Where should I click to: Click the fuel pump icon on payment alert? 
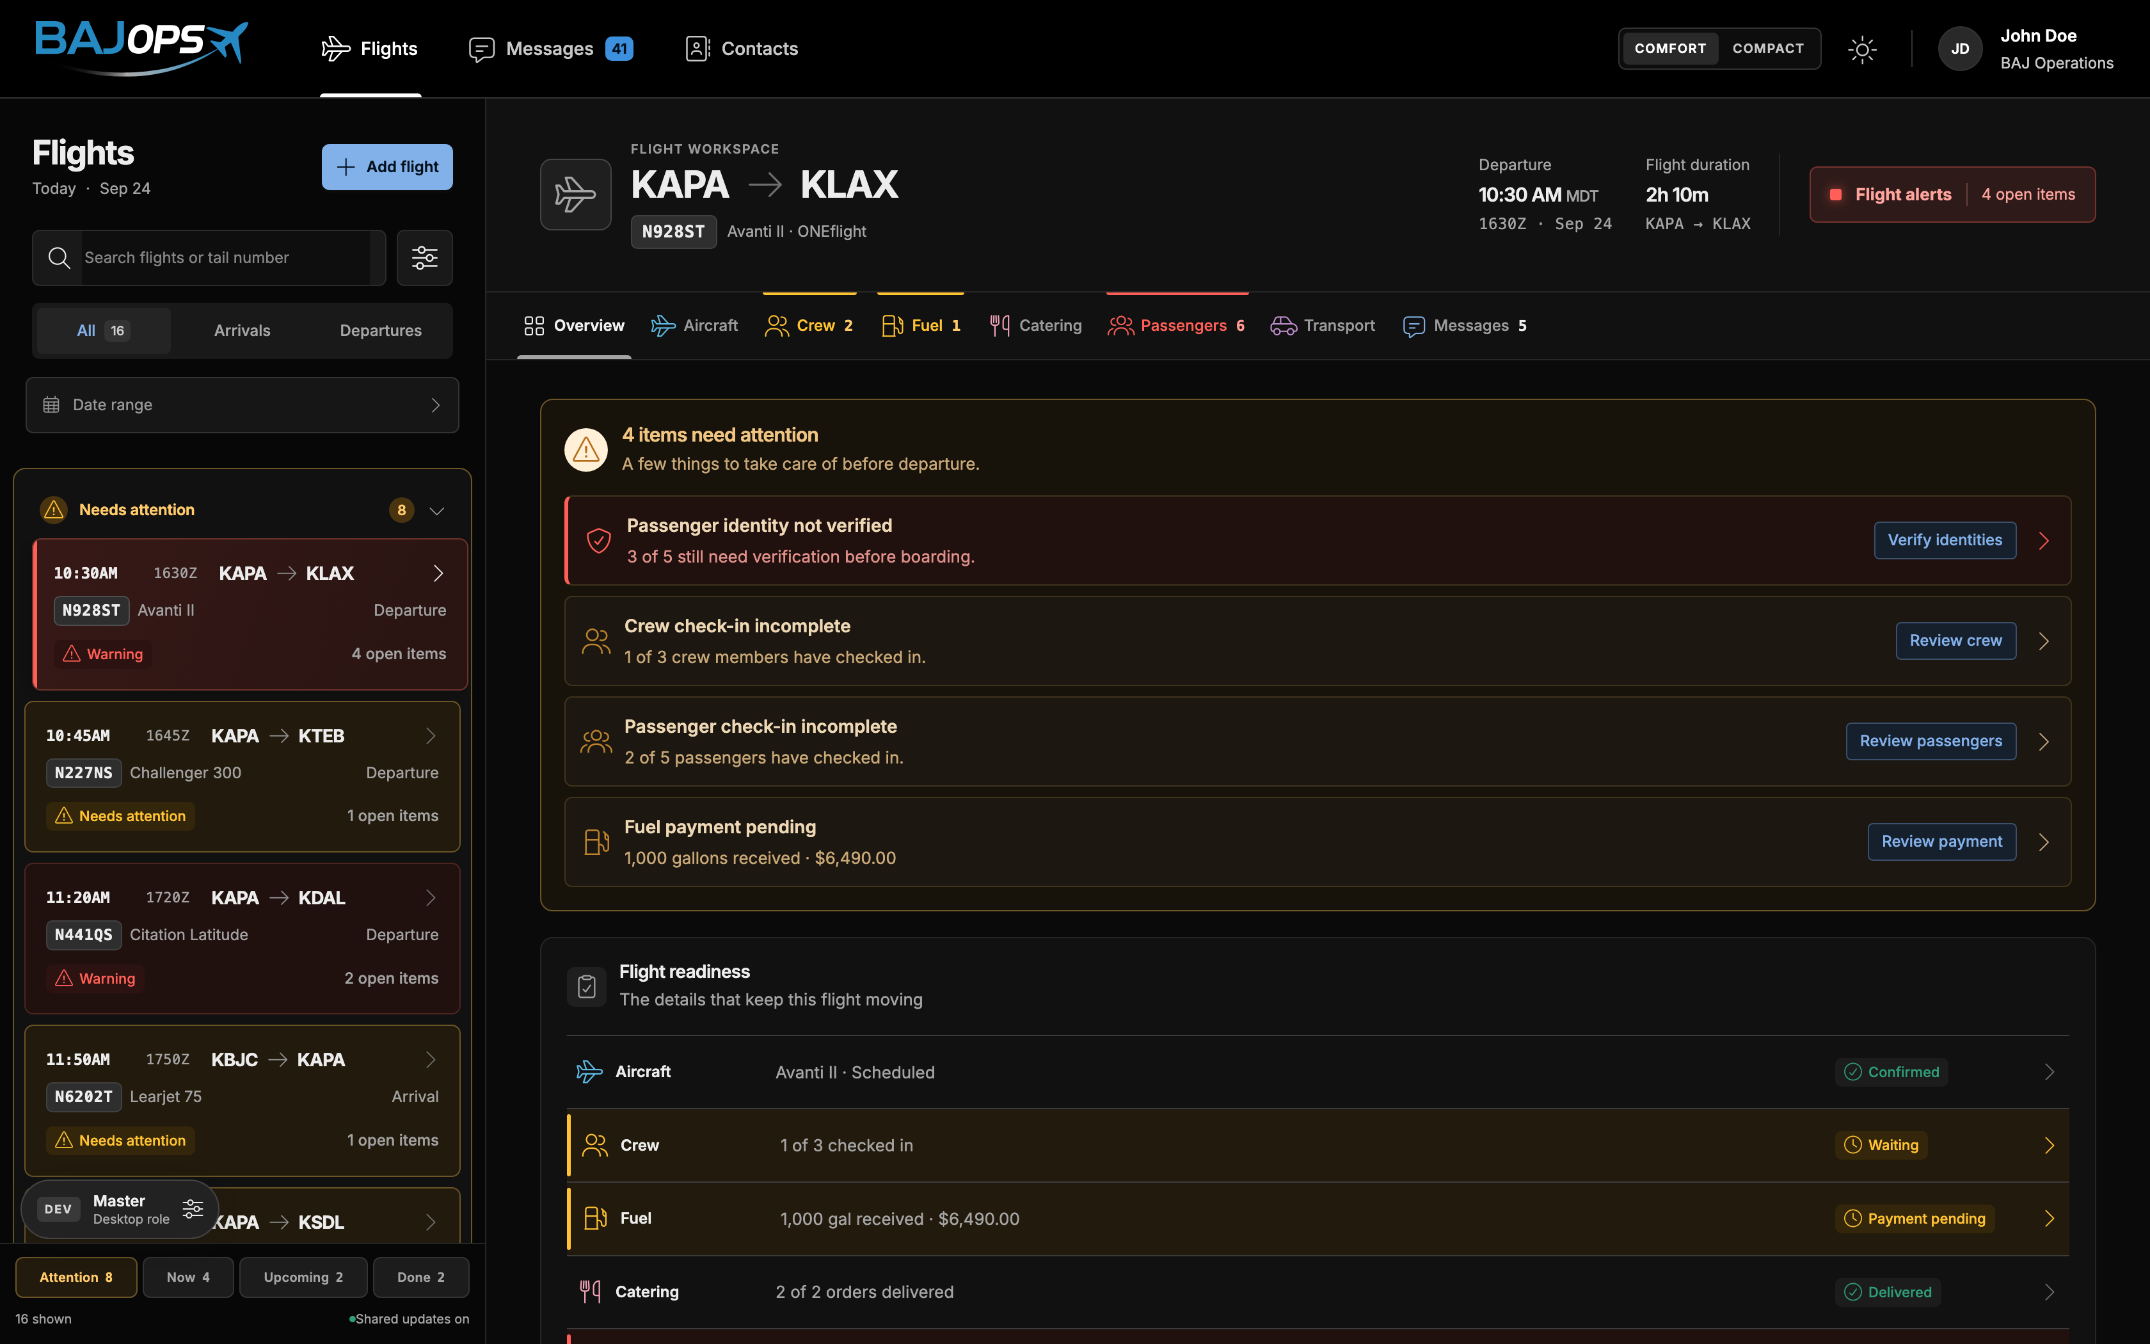click(x=596, y=842)
